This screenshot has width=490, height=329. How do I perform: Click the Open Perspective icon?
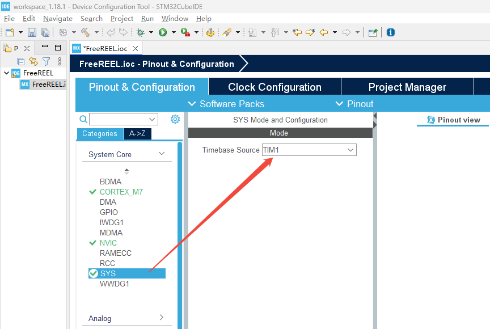[x=373, y=32]
